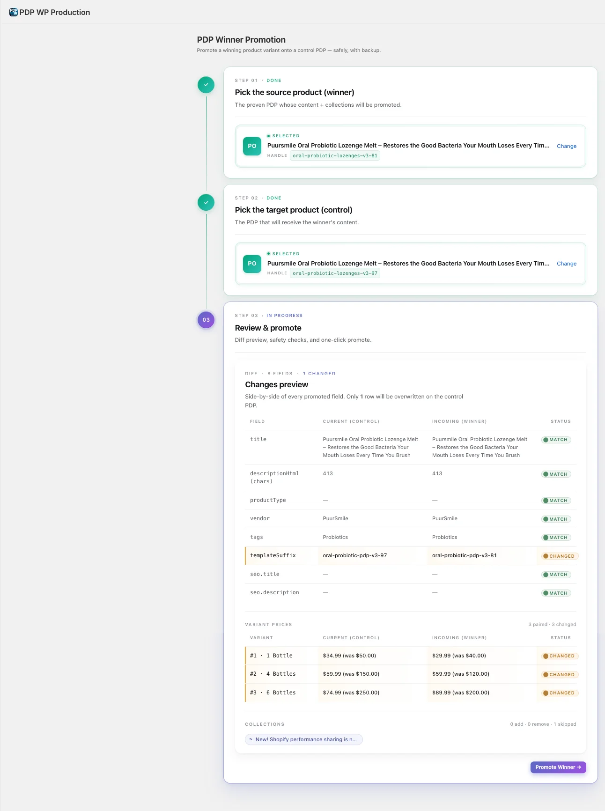
Task: Click the seo.description field name
Action: [x=274, y=592]
